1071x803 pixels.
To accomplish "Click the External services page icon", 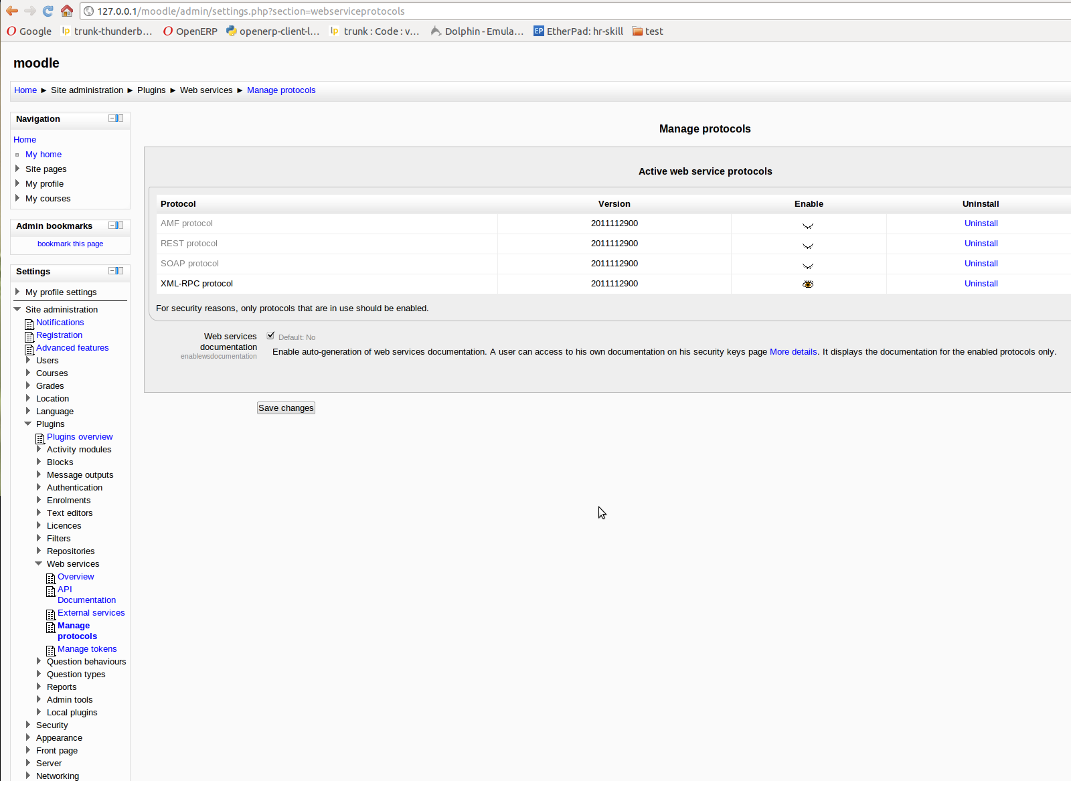I will pyautogui.click(x=50, y=614).
